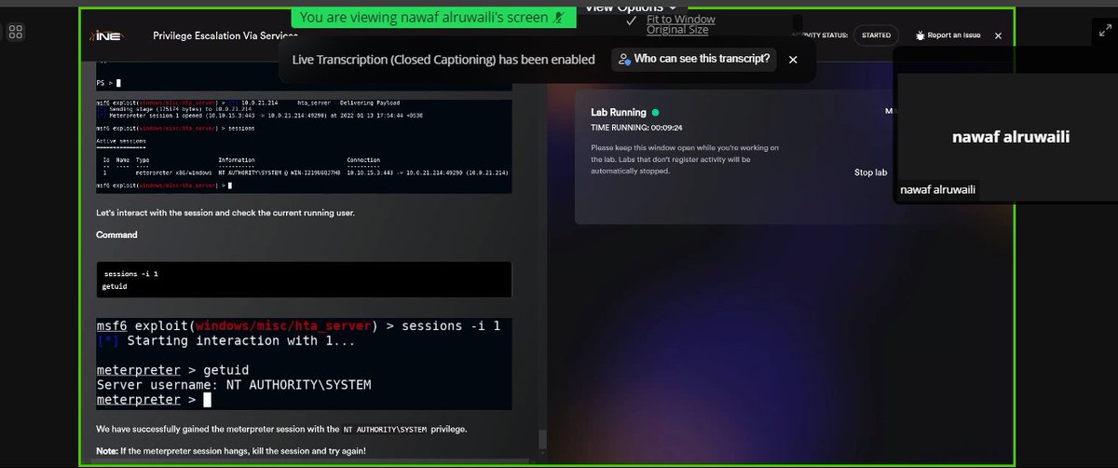
Task: Select Fit to Window option
Action: pyautogui.click(x=683, y=20)
